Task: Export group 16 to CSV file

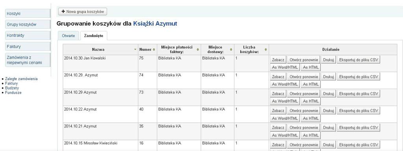Action: pos(358,145)
